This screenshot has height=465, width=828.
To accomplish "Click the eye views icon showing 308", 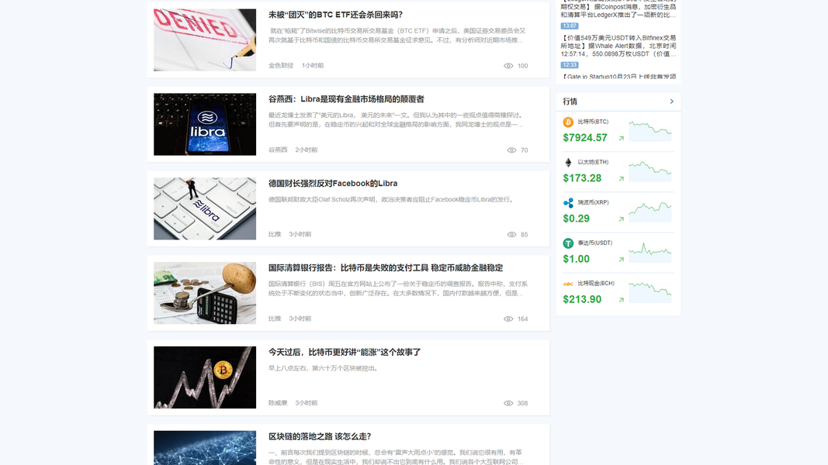I will (508, 403).
